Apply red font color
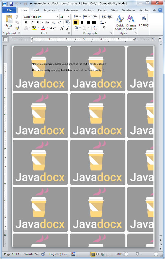 pyautogui.click(x=43, y=28)
